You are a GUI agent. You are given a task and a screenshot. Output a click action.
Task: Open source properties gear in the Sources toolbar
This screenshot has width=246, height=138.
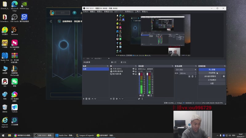[x=117, y=99]
